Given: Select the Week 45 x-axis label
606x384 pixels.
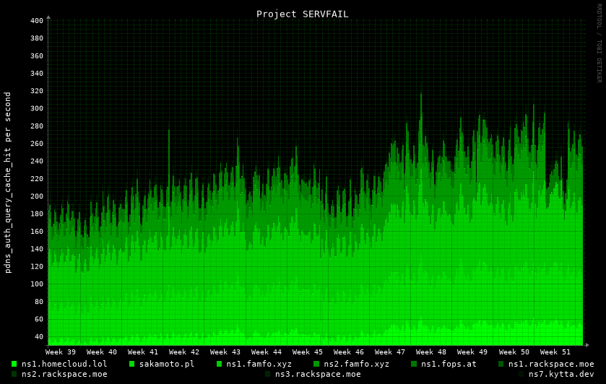Looking at the screenshot, I should click(308, 352).
